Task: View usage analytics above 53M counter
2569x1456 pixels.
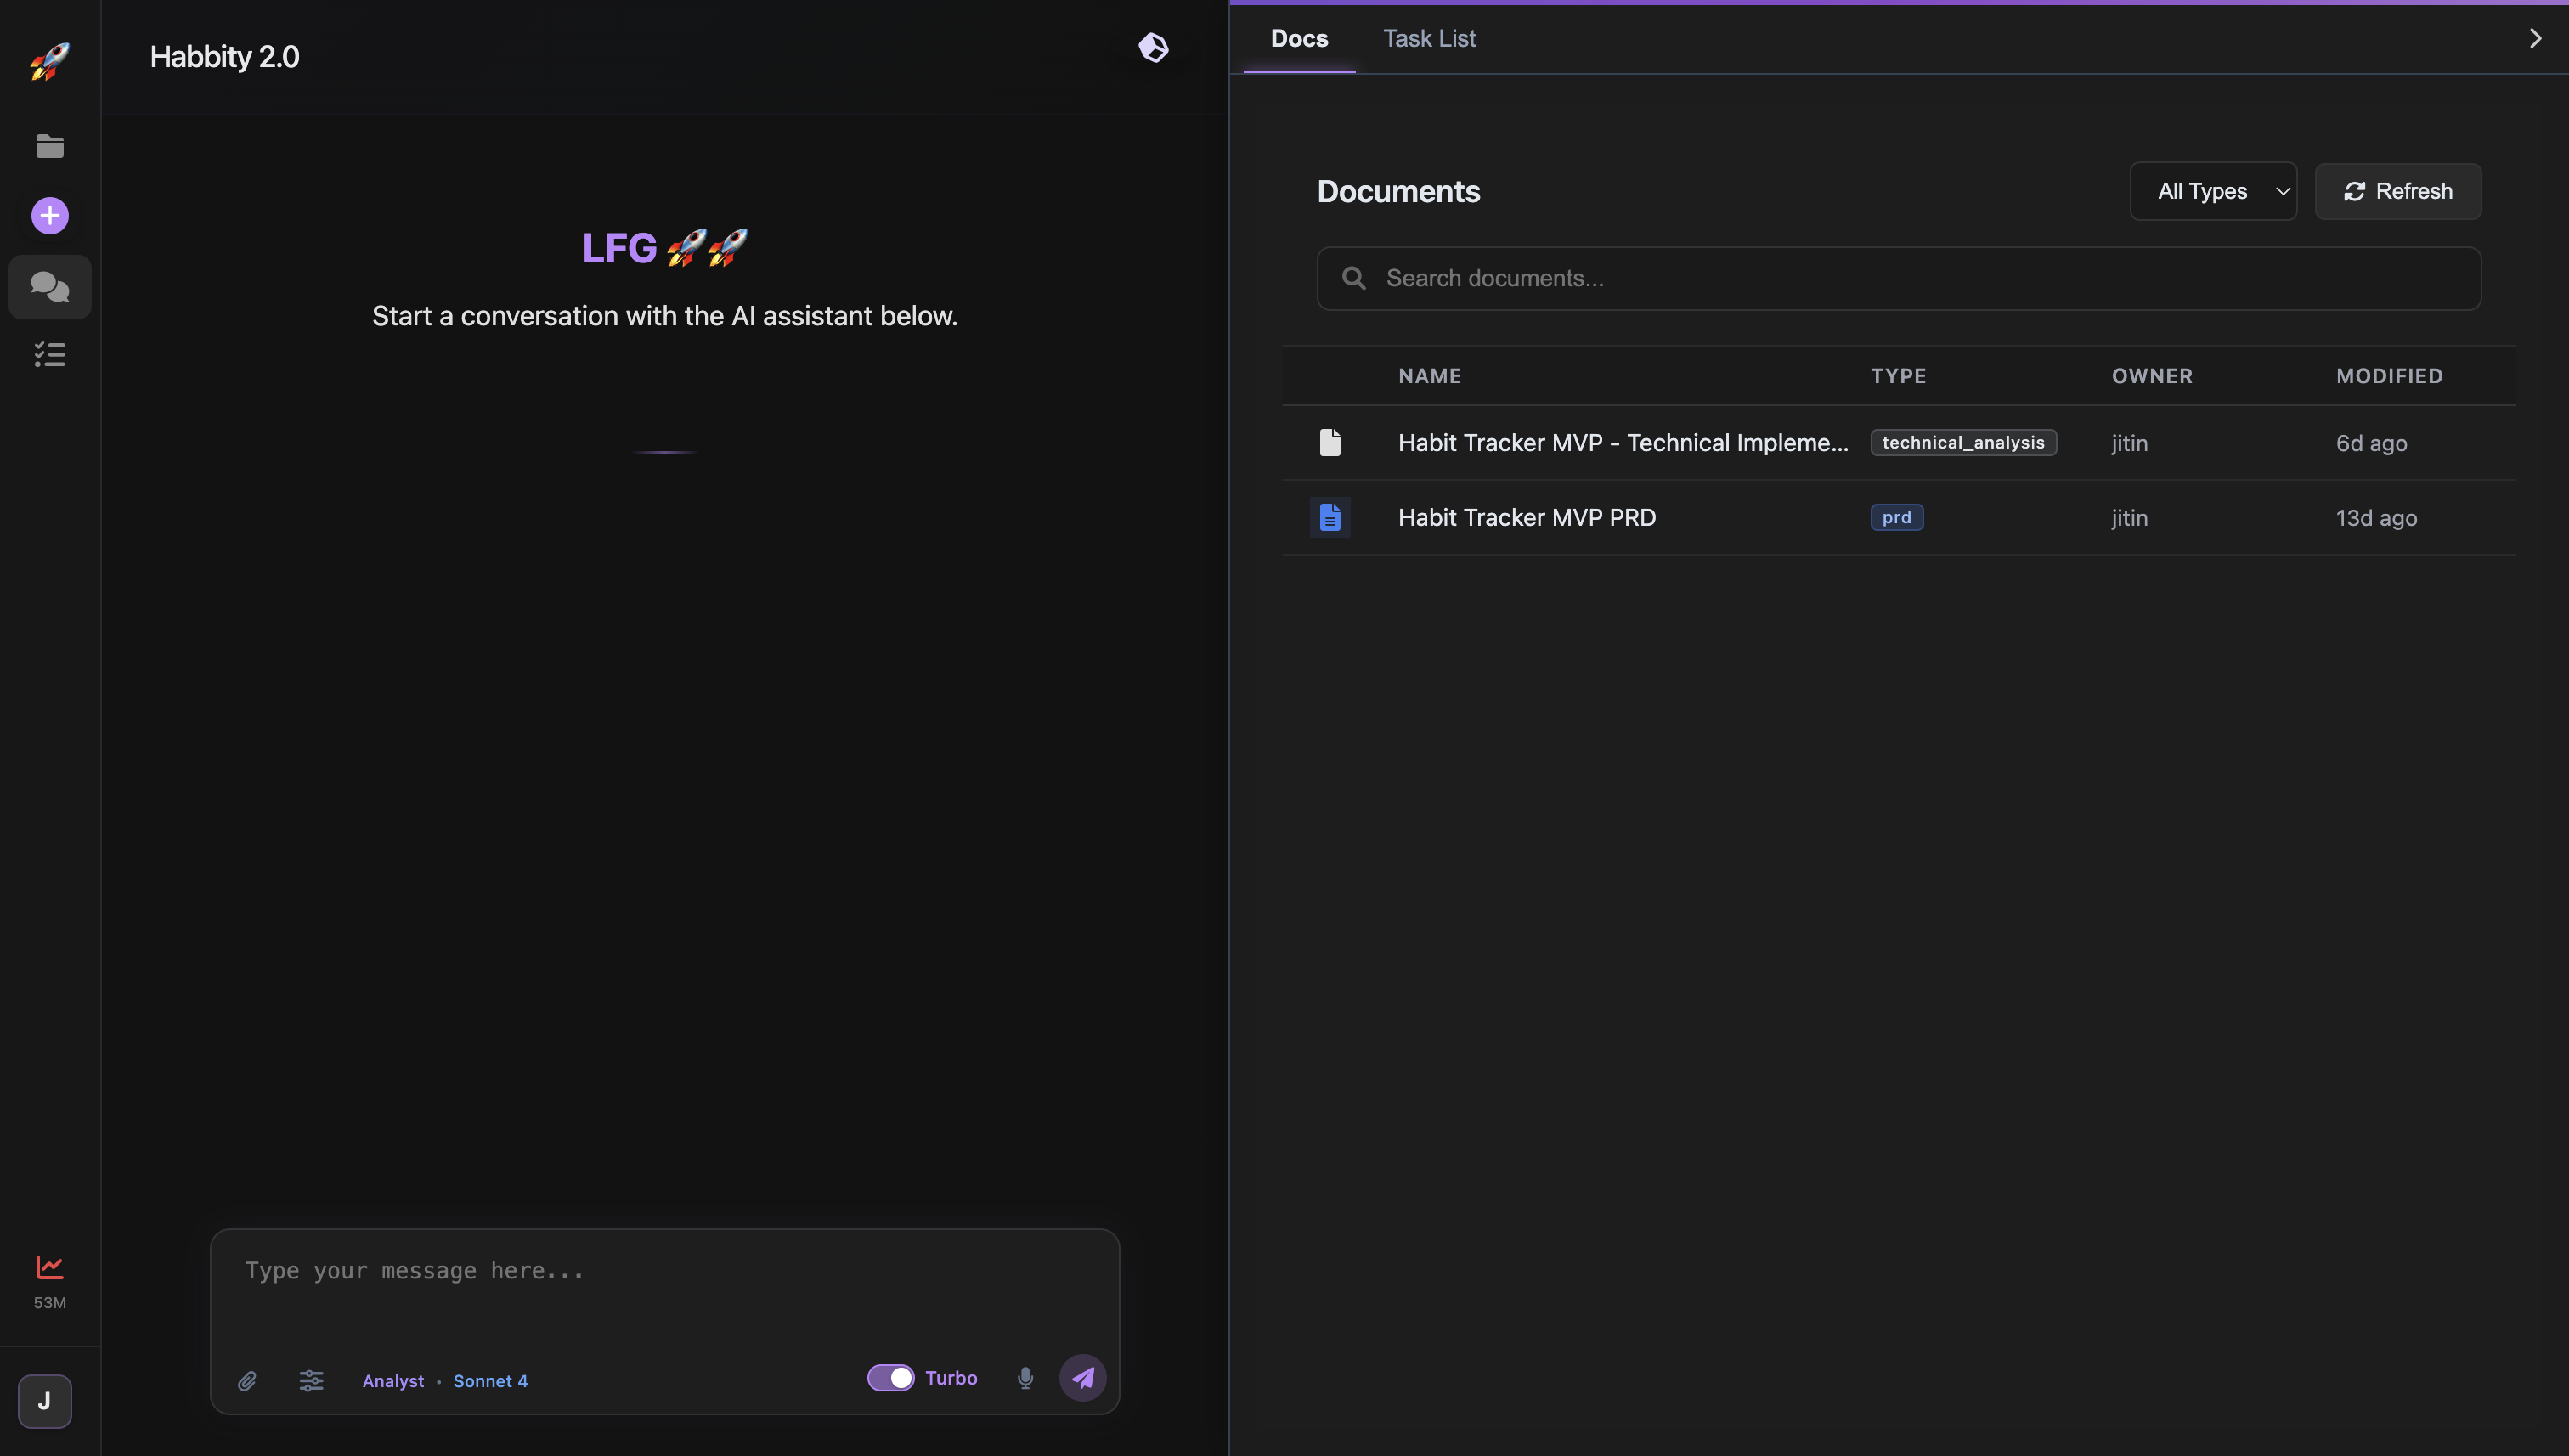Action: point(49,1266)
